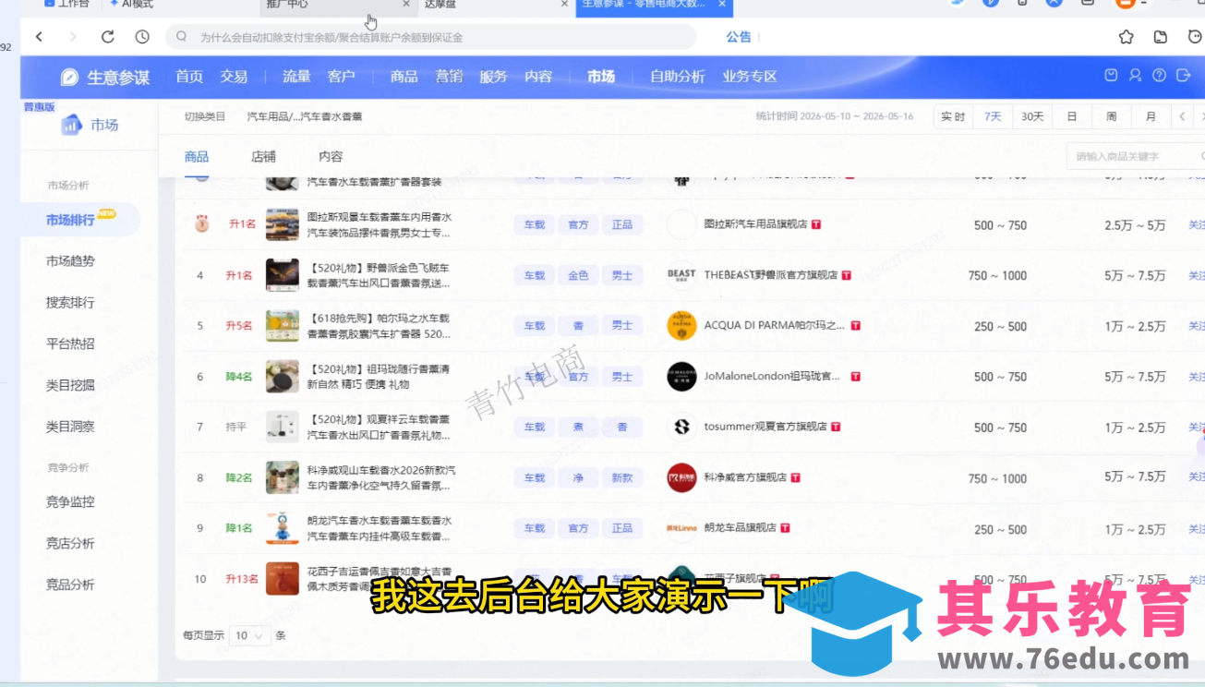
Task: Open 类目洞察 in the sidebar
Action: pyautogui.click(x=70, y=427)
